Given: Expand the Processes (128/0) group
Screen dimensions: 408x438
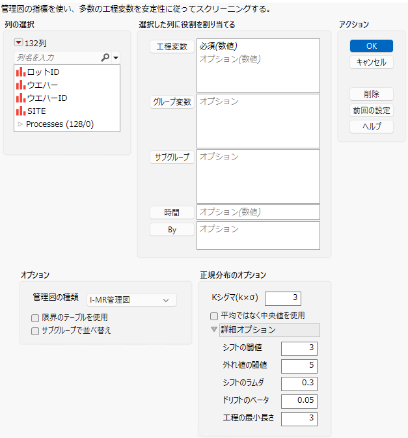Looking at the screenshot, I should [x=20, y=124].
